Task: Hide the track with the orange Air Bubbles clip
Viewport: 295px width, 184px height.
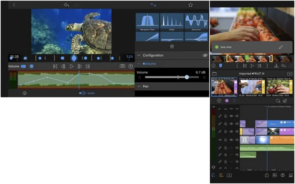Action: pos(231,140)
